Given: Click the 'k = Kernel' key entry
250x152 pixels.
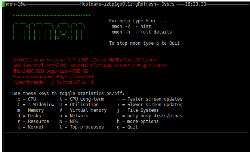Looking at the screenshot, I should point(30,127).
